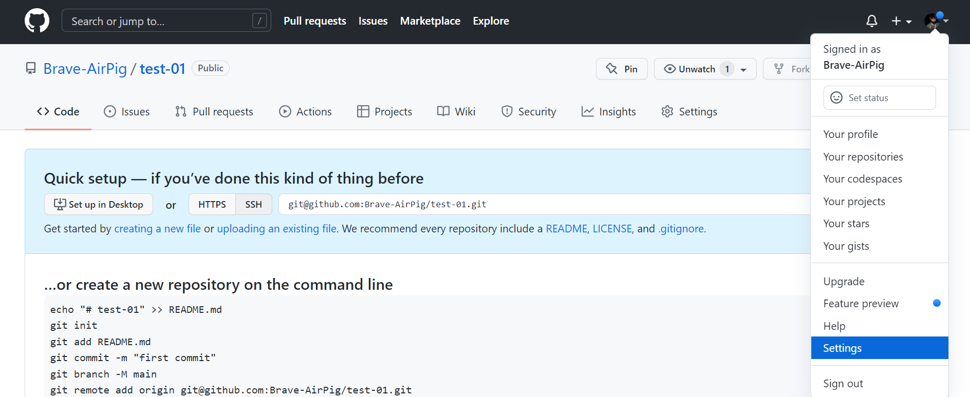Open the README recommendation link
970x397 pixels.
click(x=566, y=229)
